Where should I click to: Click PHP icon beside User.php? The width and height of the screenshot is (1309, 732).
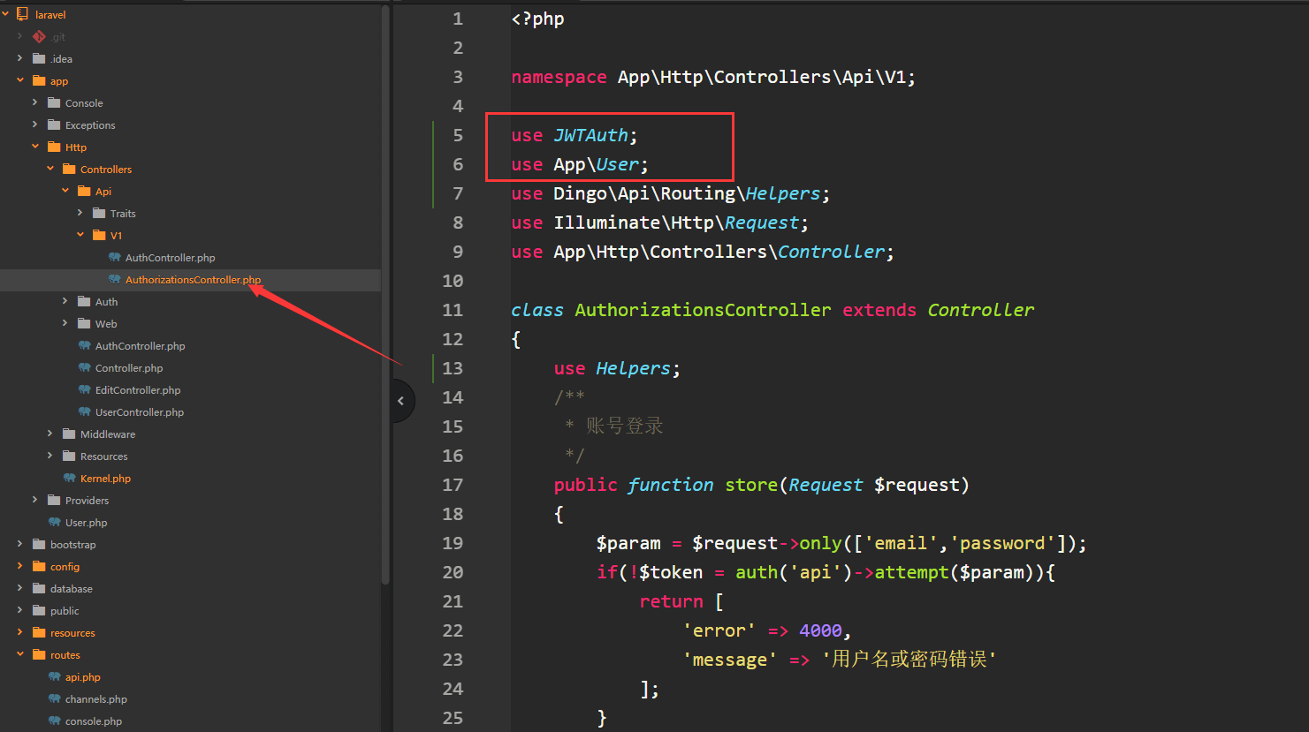click(54, 522)
